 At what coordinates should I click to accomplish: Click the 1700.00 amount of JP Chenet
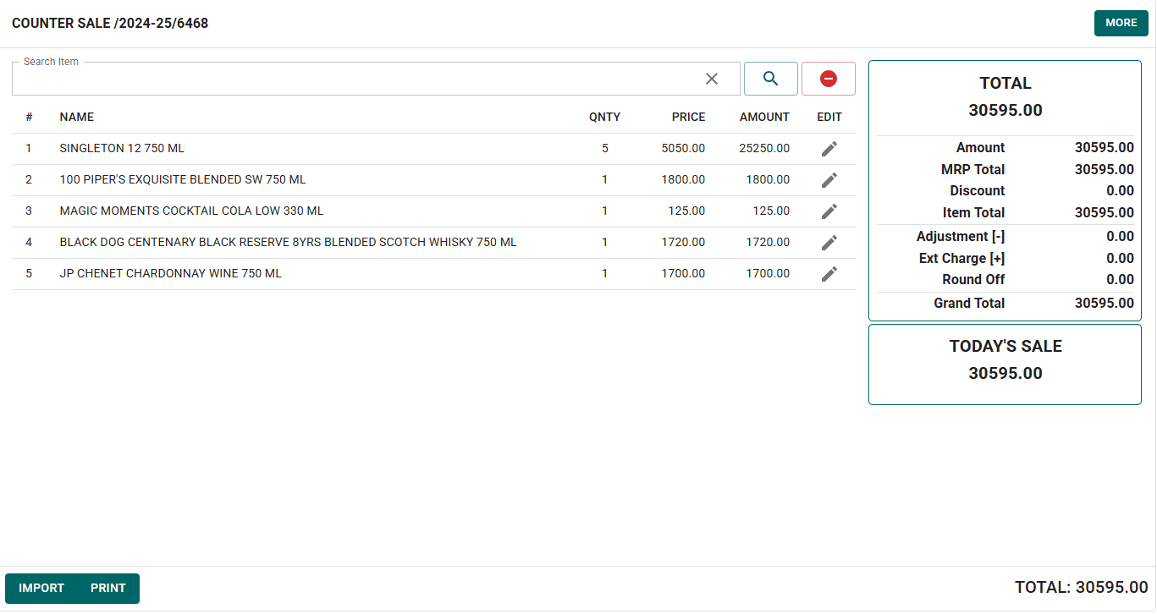pyautogui.click(x=768, y=273)
